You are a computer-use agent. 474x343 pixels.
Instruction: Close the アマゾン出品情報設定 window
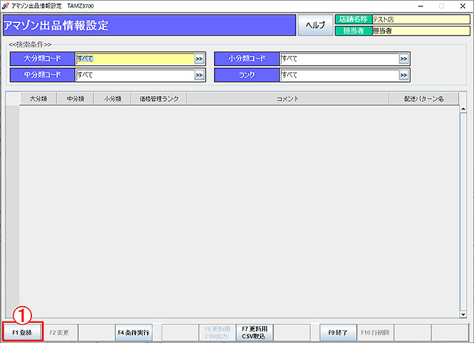tap(463, 6)
